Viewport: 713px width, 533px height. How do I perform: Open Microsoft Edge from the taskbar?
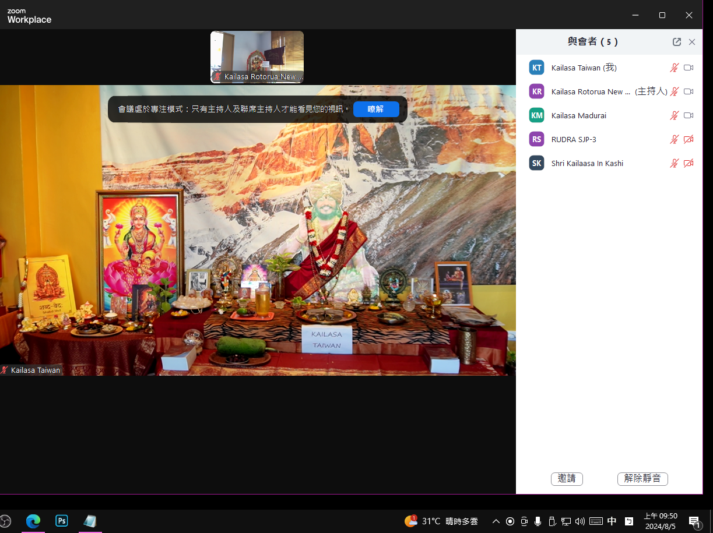coord(33,521)
